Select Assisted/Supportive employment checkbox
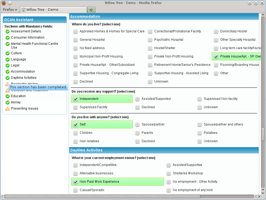The height and width of the screenshot is (200, 266). (169, 165)
